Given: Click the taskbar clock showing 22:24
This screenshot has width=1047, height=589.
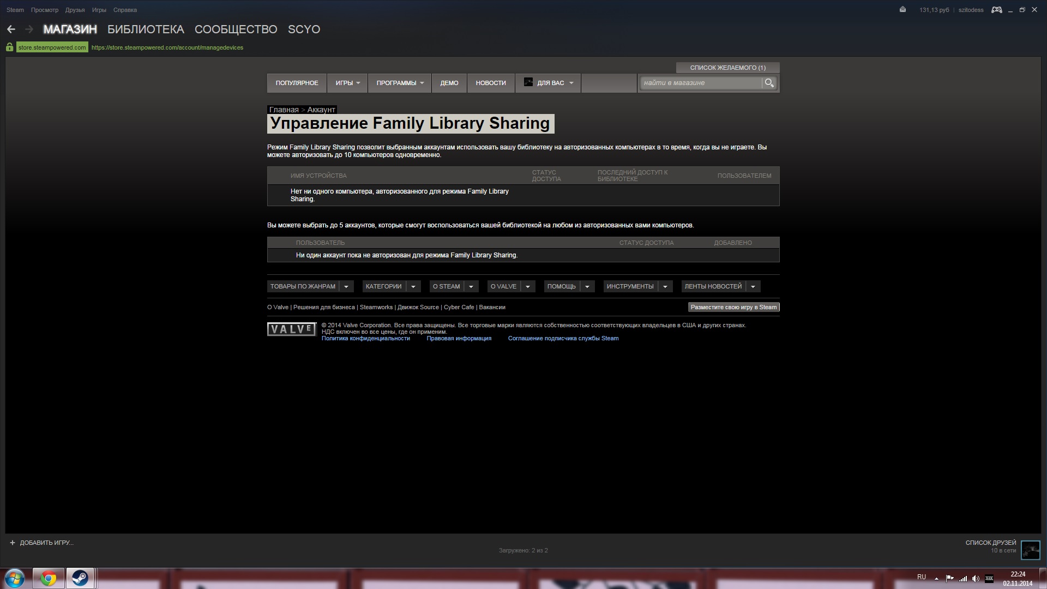Looking at the screenshot, I should pos(1018,574).
